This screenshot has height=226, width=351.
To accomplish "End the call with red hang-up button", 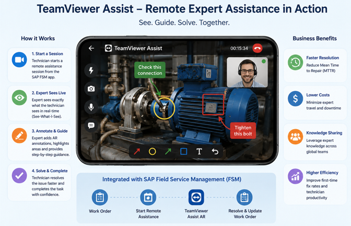I will [x=258, y=48].
